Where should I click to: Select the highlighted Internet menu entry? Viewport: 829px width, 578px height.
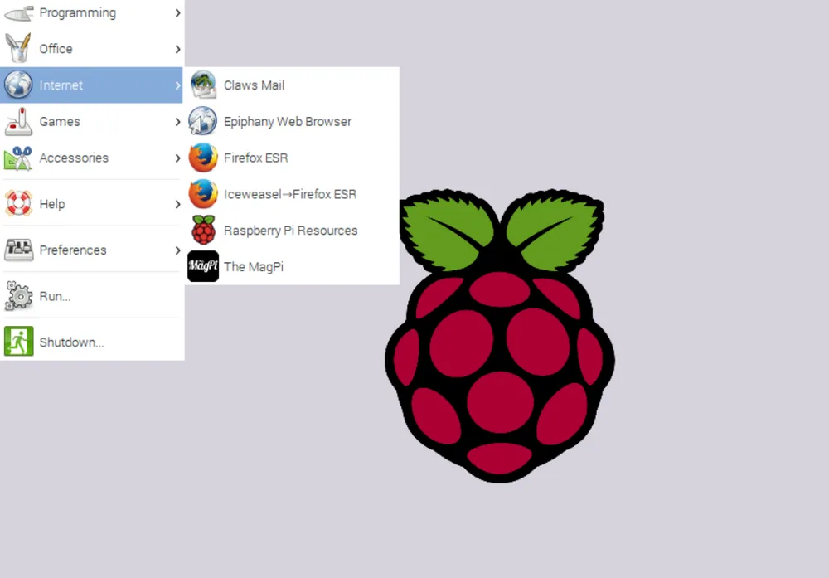tap(92, 85)
